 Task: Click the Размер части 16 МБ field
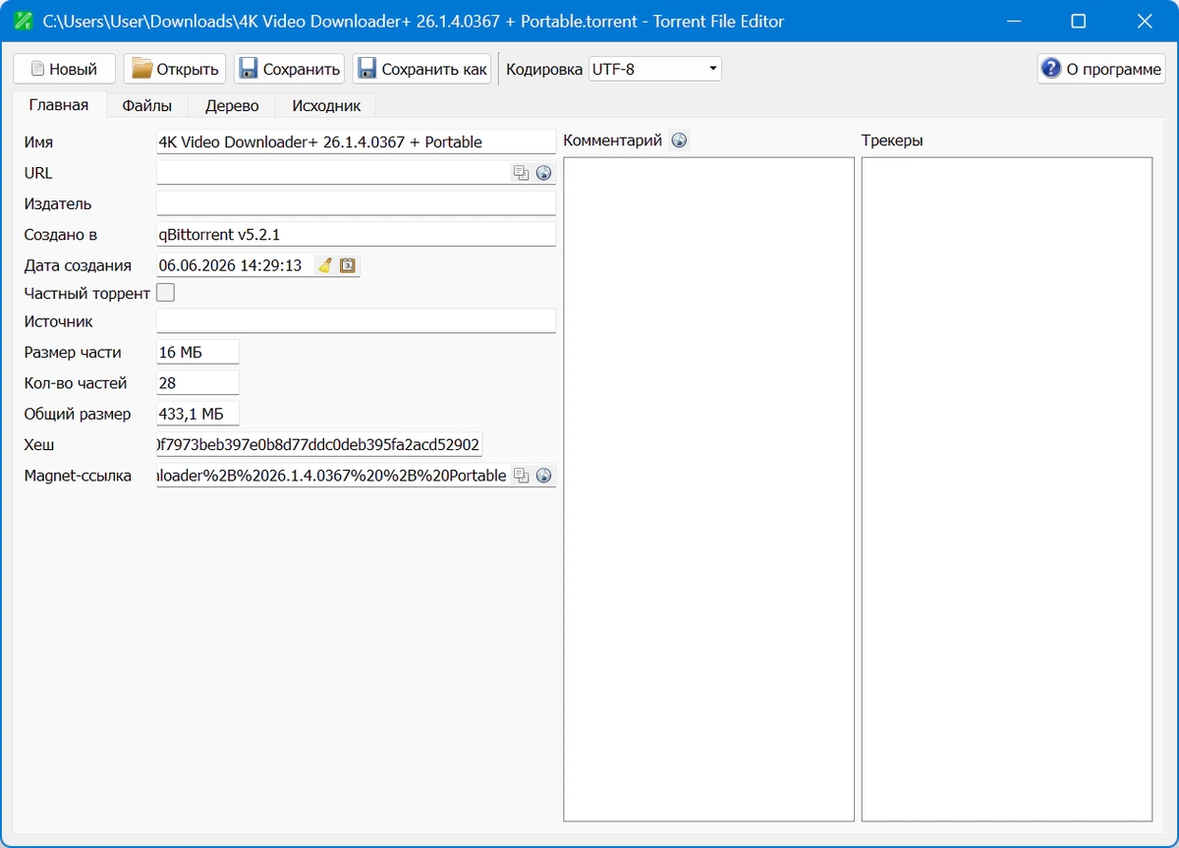(197, 352)
